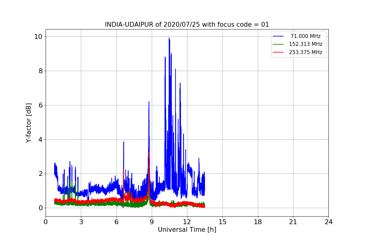Click the 'Y-factor [dB]' axis label
Viewport: 365px width, 243px height.
(x=29, y=123)
